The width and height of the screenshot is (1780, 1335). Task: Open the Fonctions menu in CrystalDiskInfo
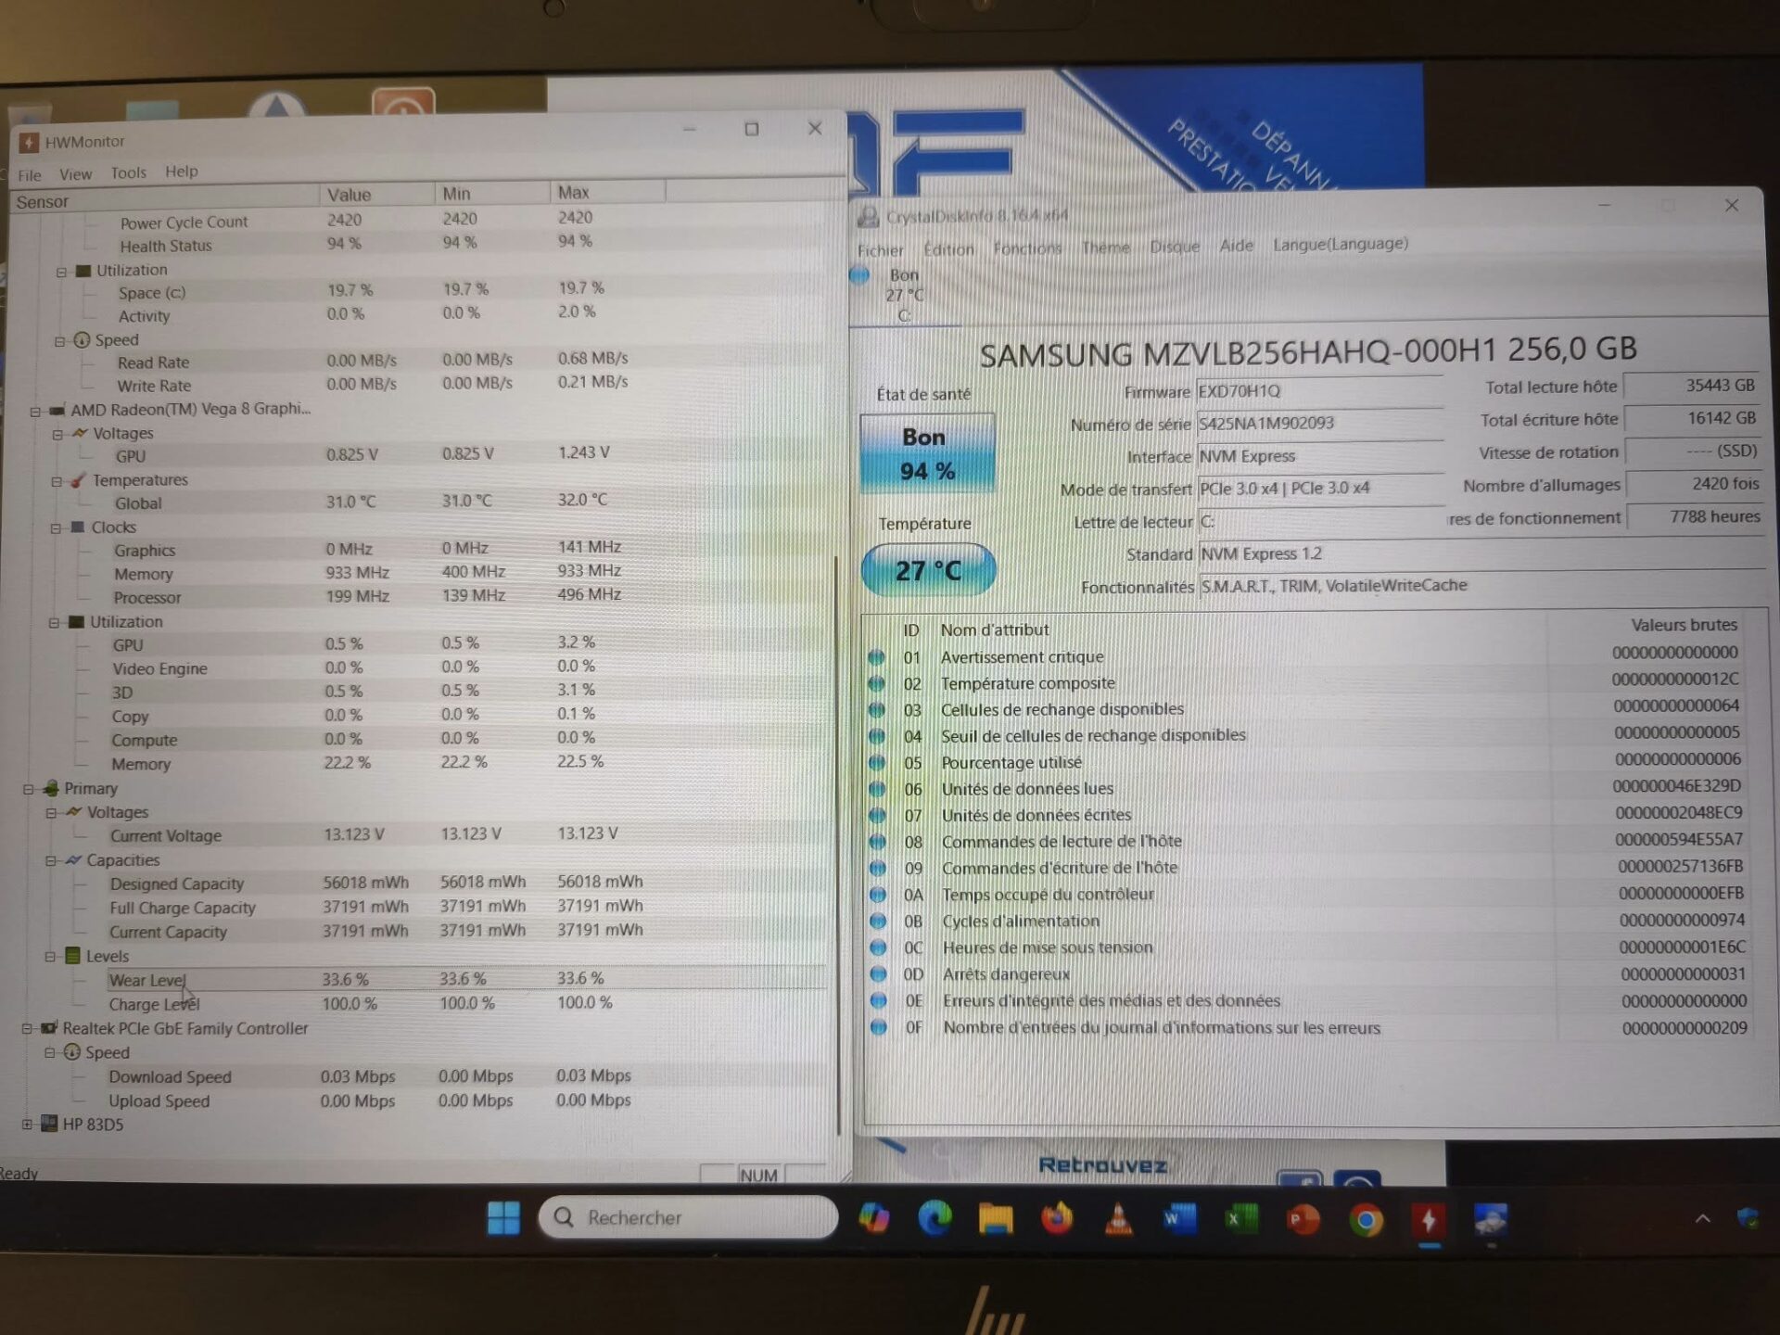1027,248
